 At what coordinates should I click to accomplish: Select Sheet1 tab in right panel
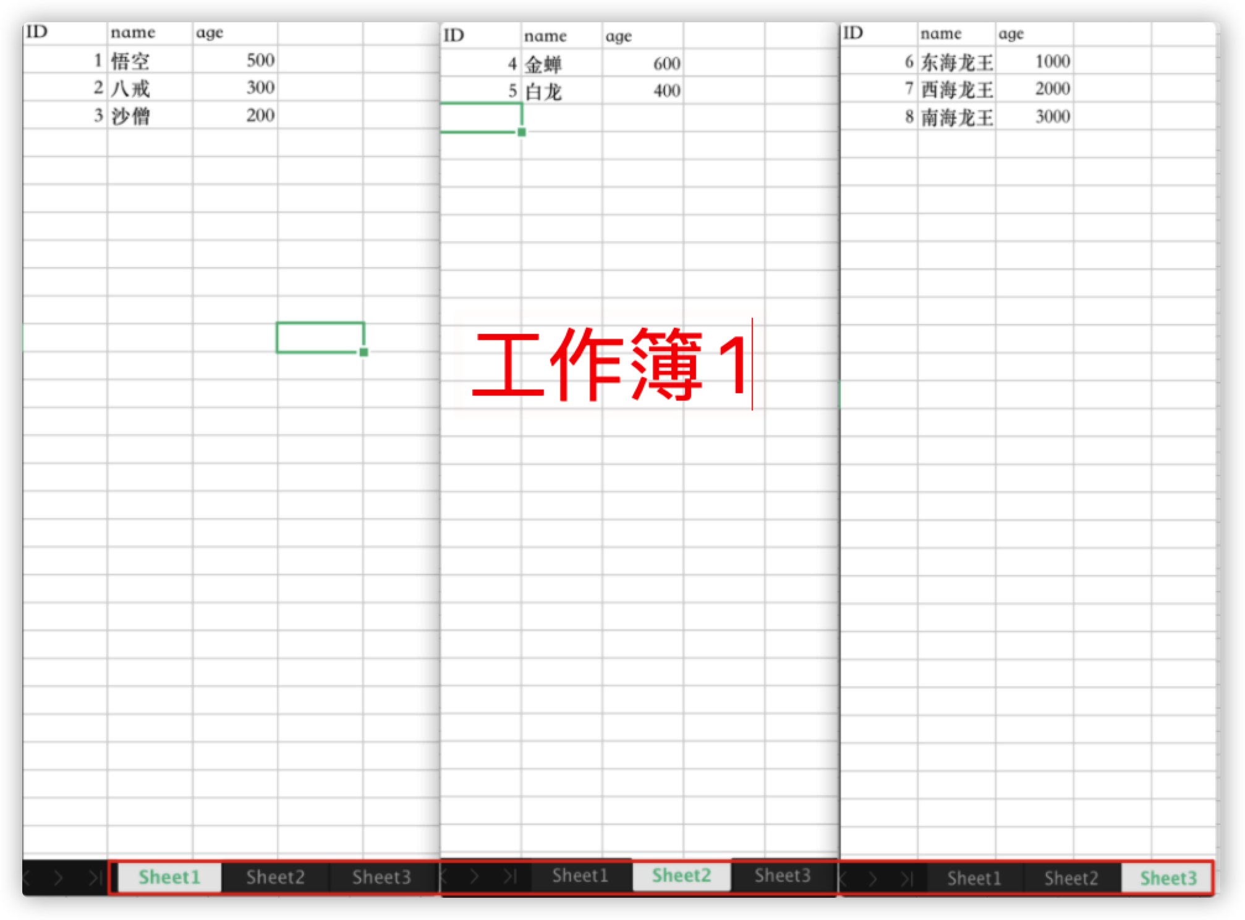(974, 878)
